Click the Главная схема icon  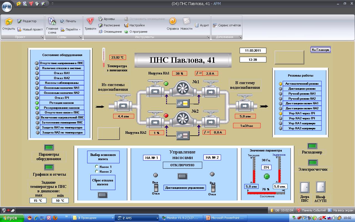click(52, 21)
